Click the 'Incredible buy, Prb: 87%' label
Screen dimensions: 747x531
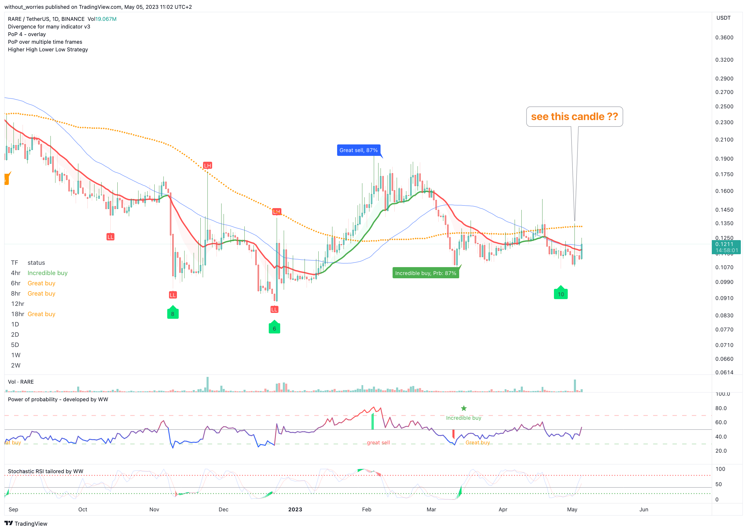point(425,273)
